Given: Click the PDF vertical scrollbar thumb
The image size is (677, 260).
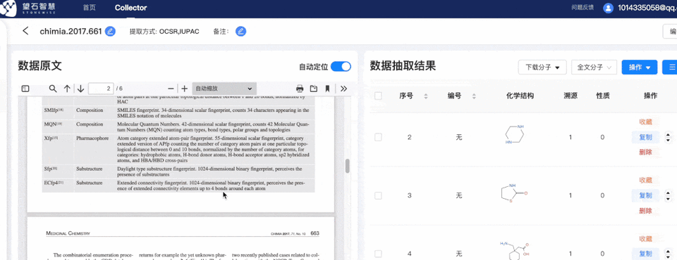Looking at the screenshot, I should (348, 166).
